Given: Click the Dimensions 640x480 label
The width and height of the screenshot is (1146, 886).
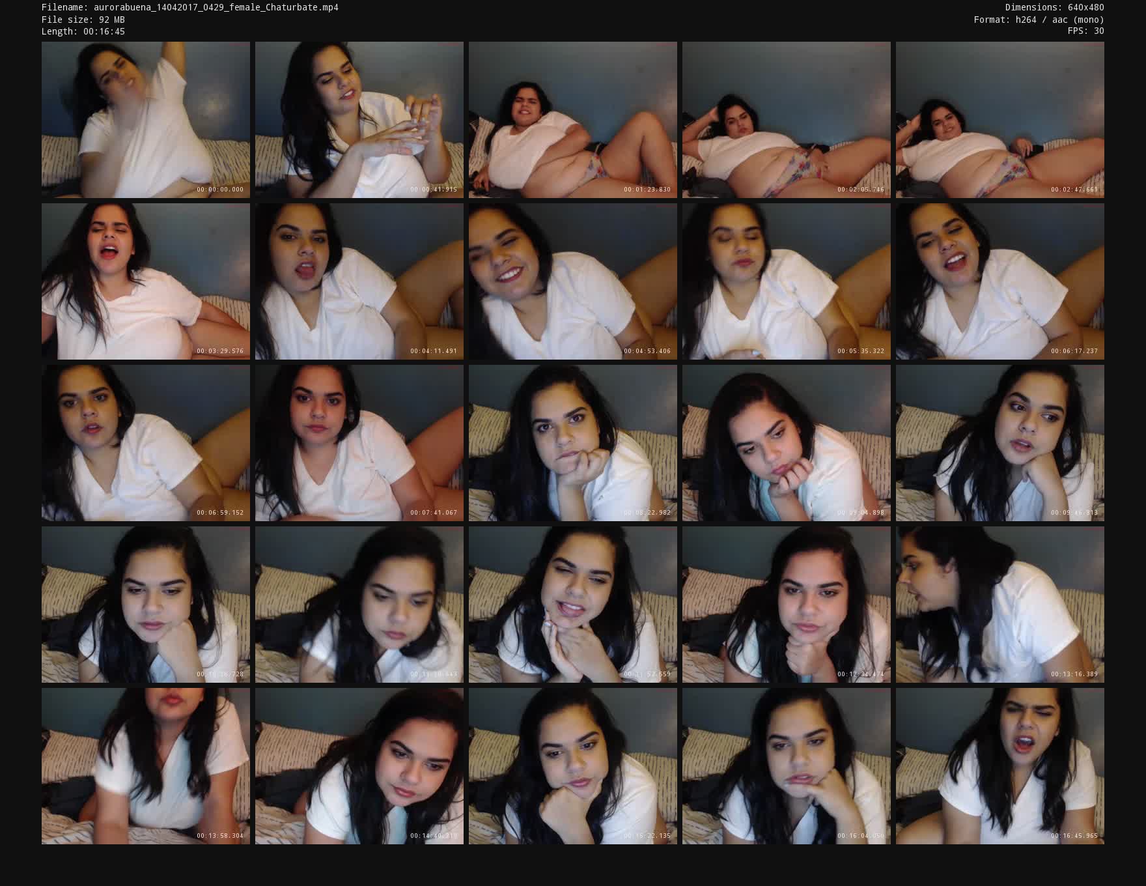Looking at the screenshot, I should tap(1054, 7).
